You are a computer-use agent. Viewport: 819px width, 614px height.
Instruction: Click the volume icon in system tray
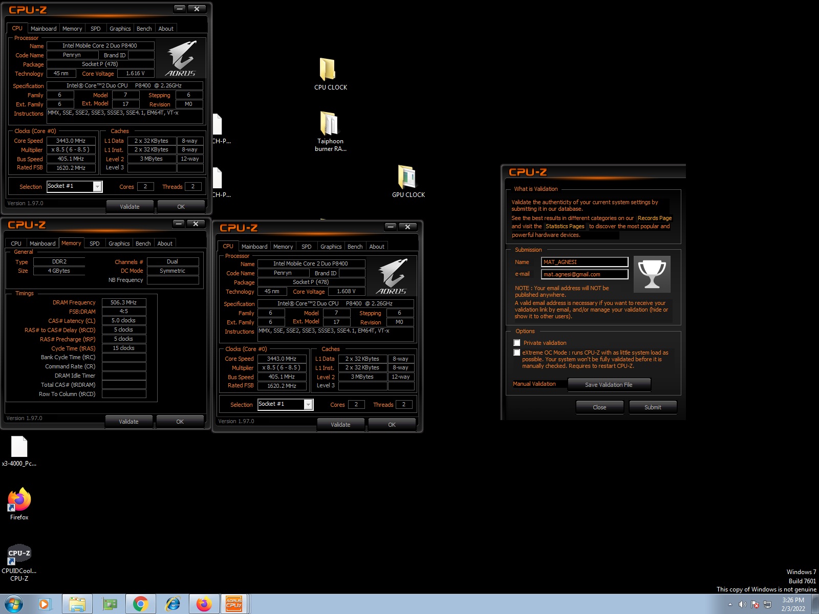click(742, 604)
